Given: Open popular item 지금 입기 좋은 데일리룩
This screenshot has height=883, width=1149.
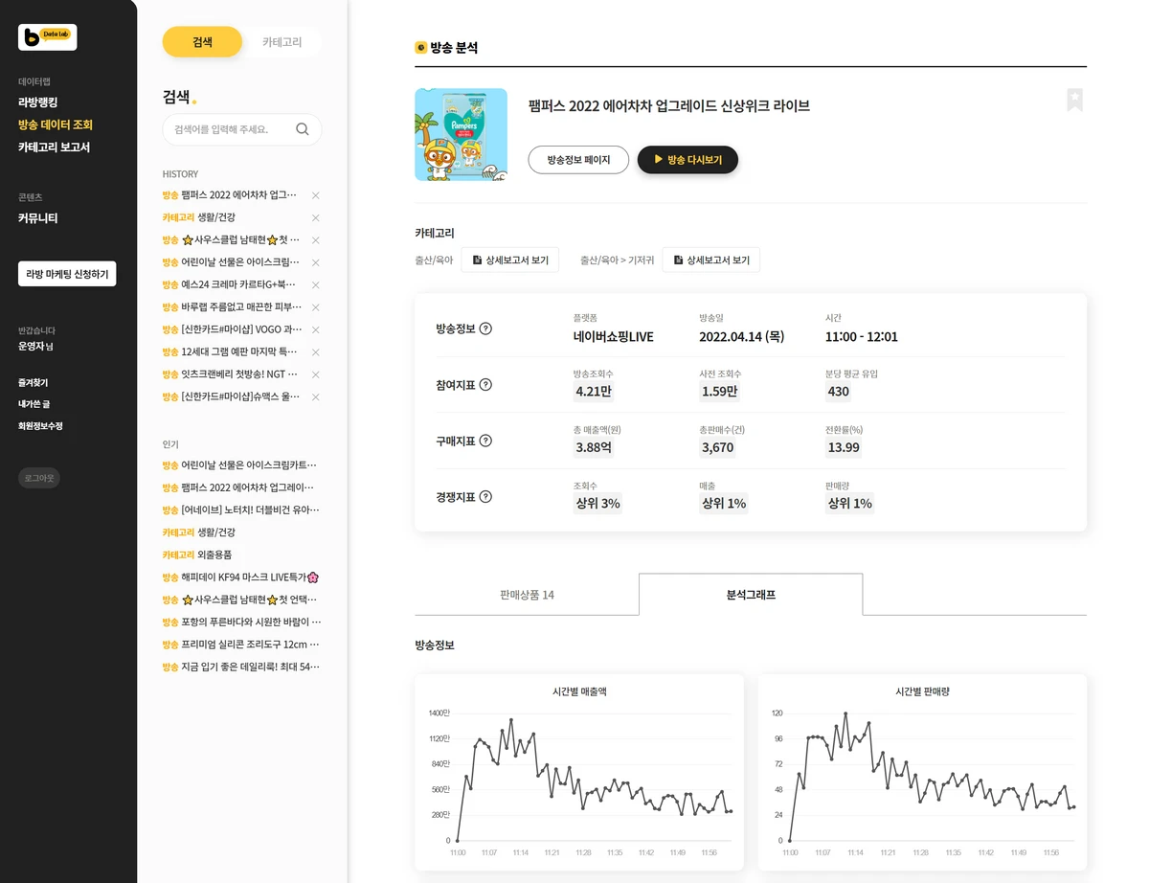Looking at the screenshot, I should tap(241, 667).
